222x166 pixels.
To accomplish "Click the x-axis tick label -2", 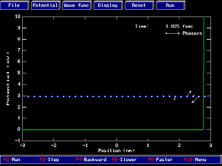I will tap(53, 145).
